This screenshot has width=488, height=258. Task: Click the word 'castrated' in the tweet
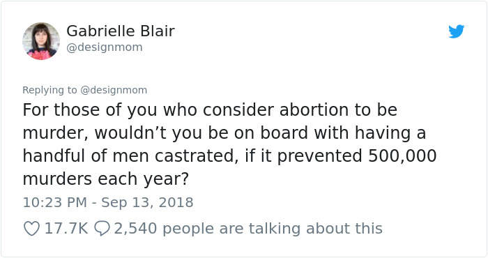click(x=194, y=155)
